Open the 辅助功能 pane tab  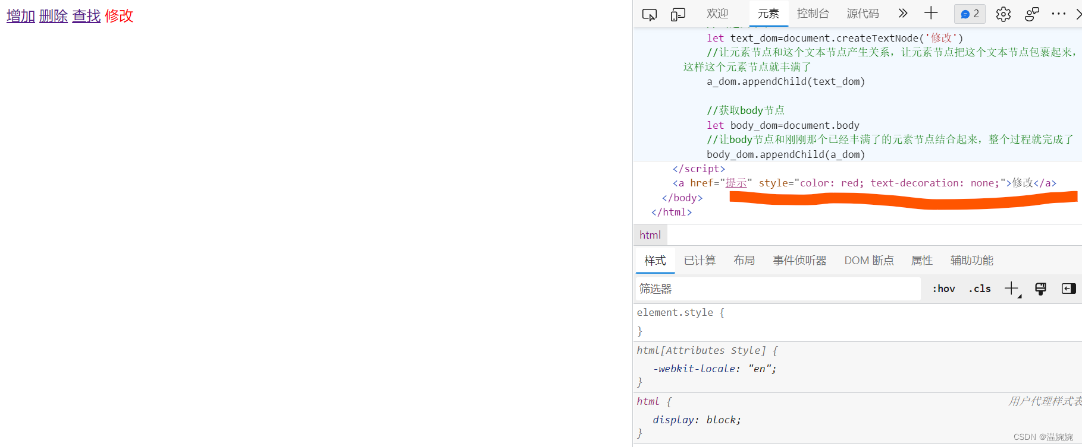972,261
